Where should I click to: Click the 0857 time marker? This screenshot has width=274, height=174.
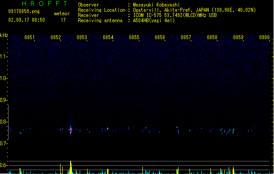click(186, 37)
